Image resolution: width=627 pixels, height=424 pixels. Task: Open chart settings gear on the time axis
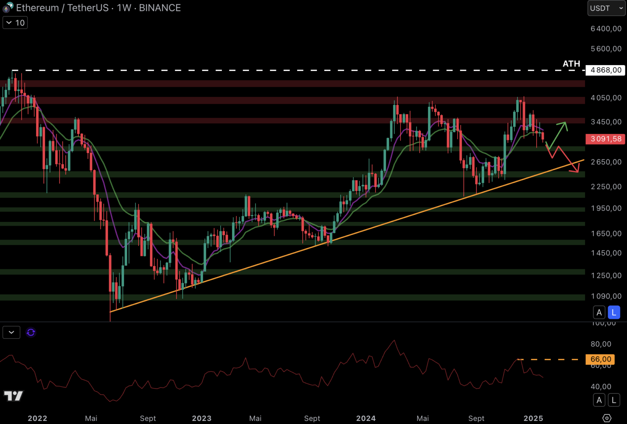pos(607,418)
